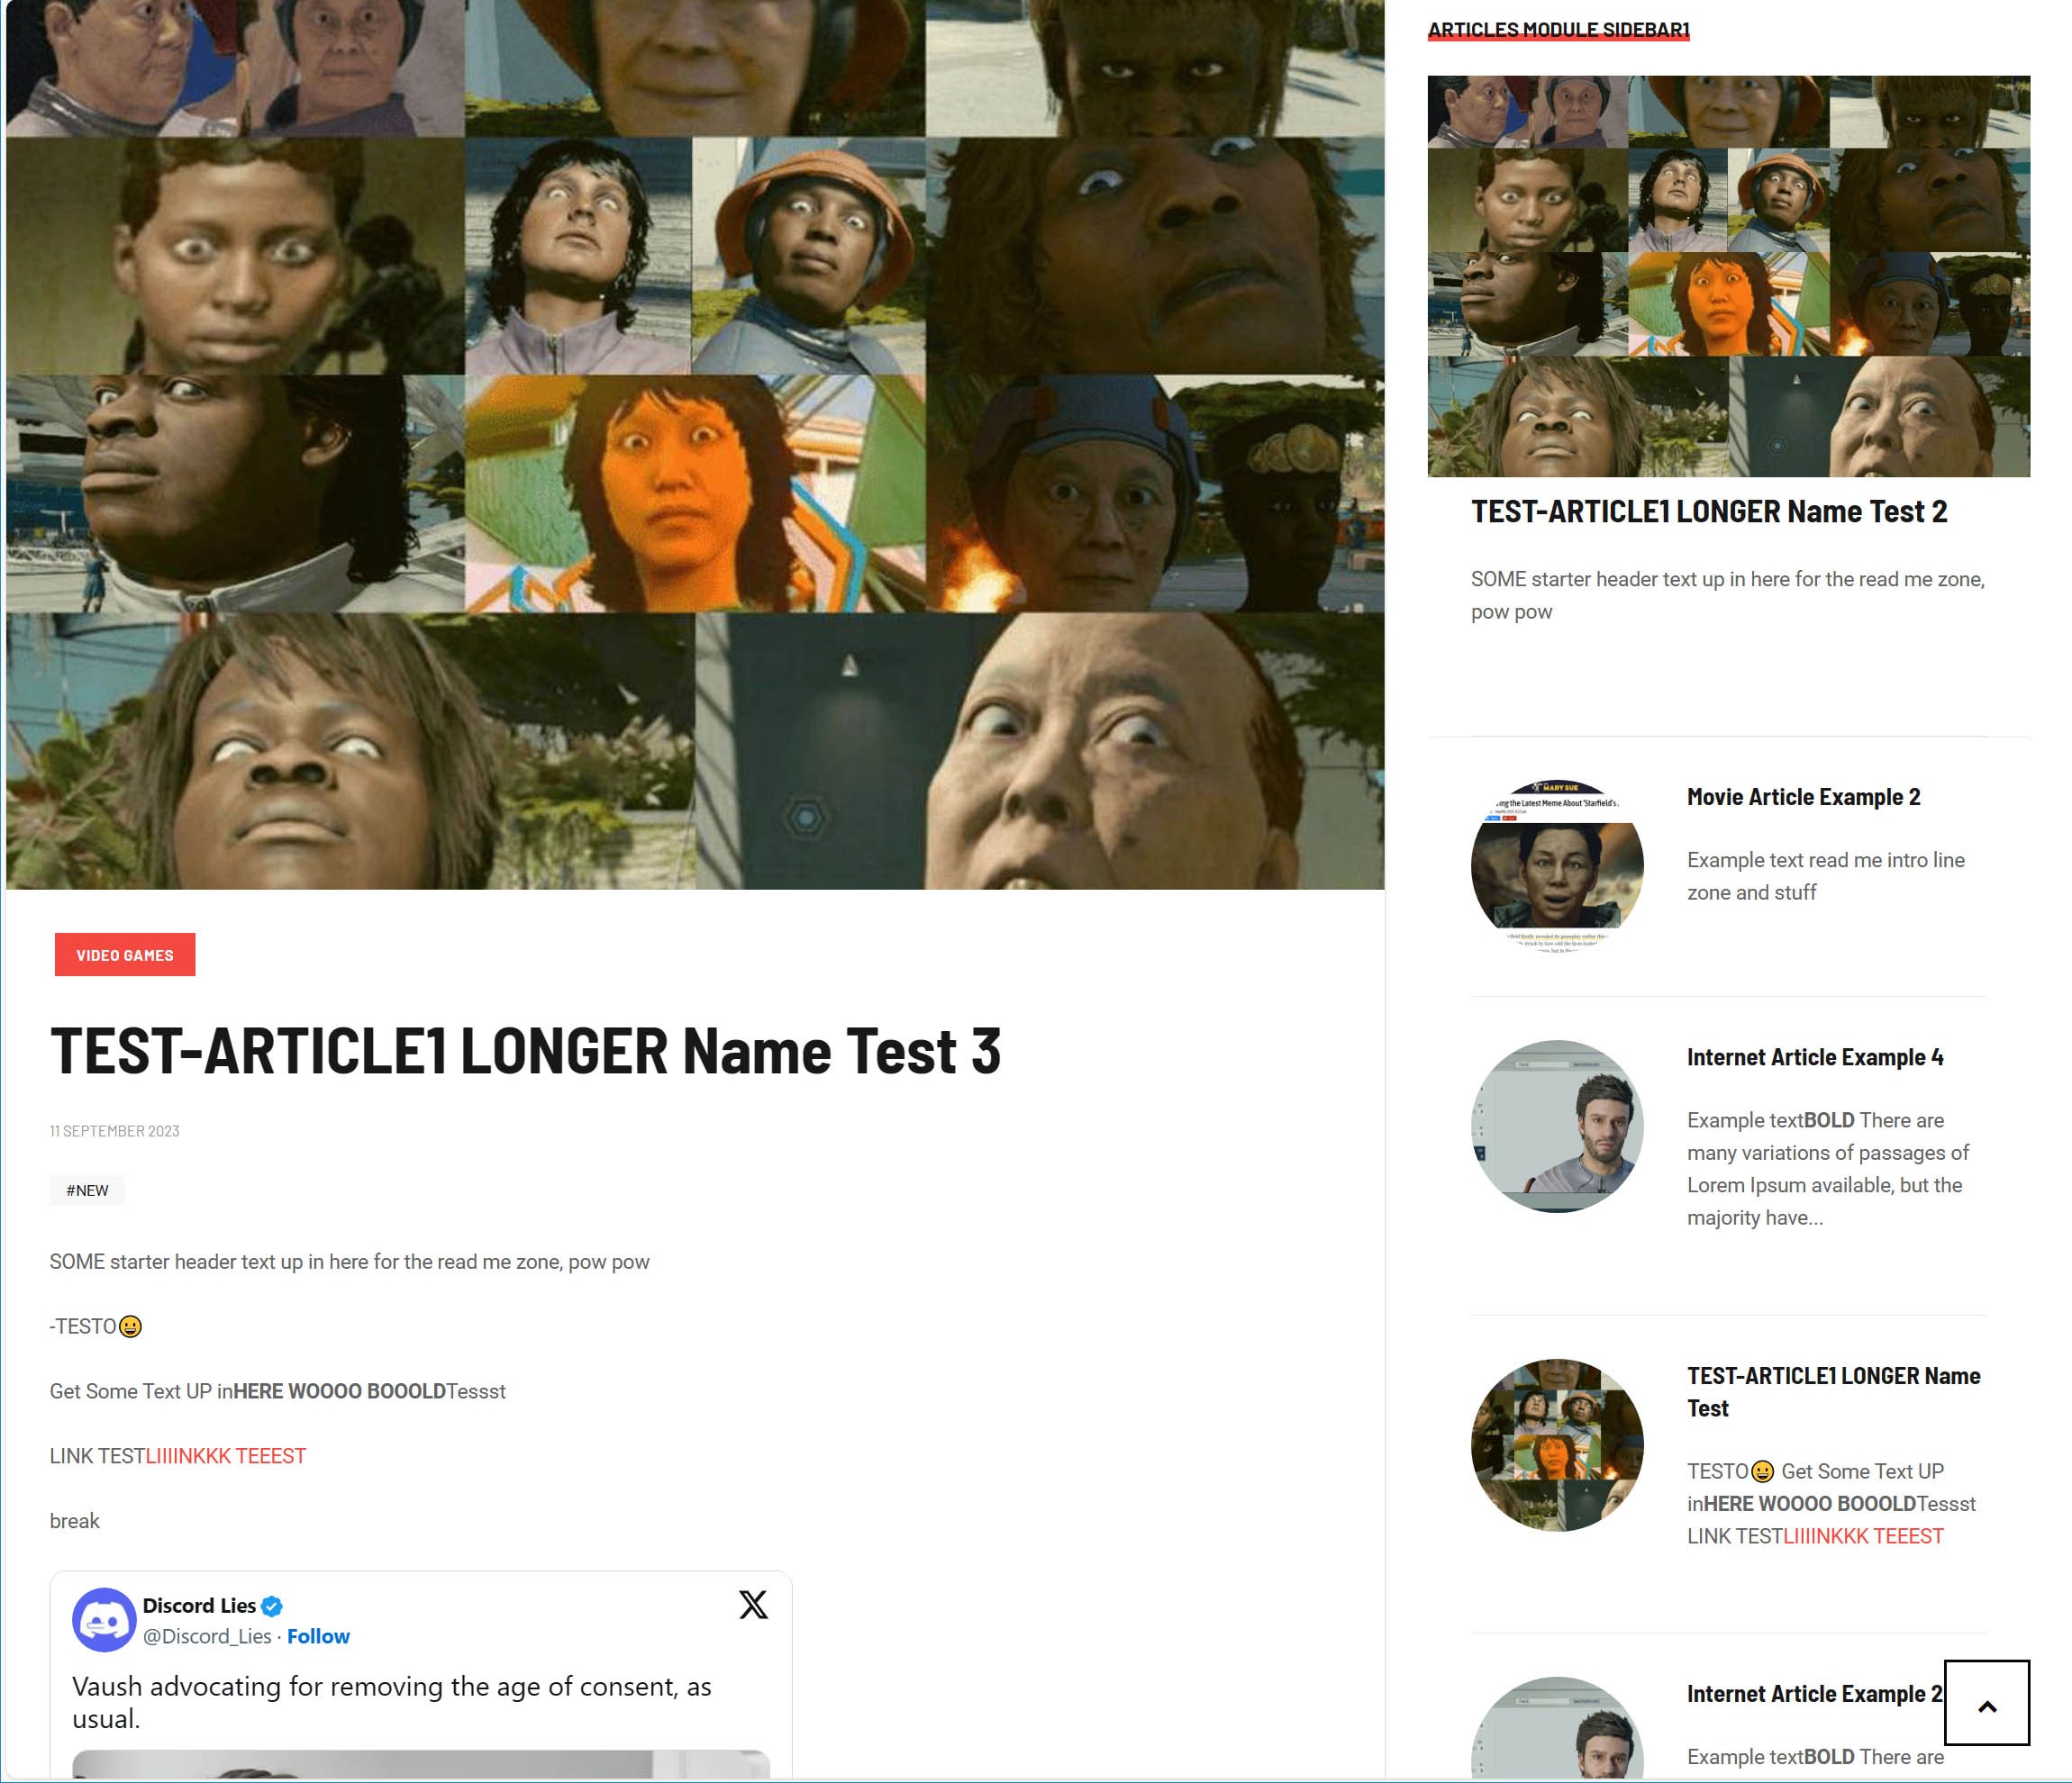
Task: Click TEST-ARTICLE1 LONGER Name Test round thumbnail
Action: [1557, 1445]
